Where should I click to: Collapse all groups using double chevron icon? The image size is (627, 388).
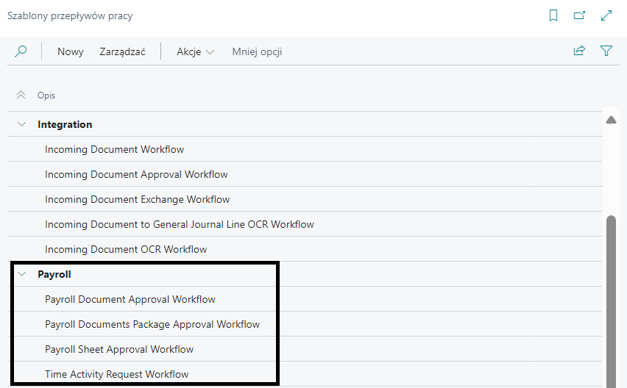click(x=21, y=96)
